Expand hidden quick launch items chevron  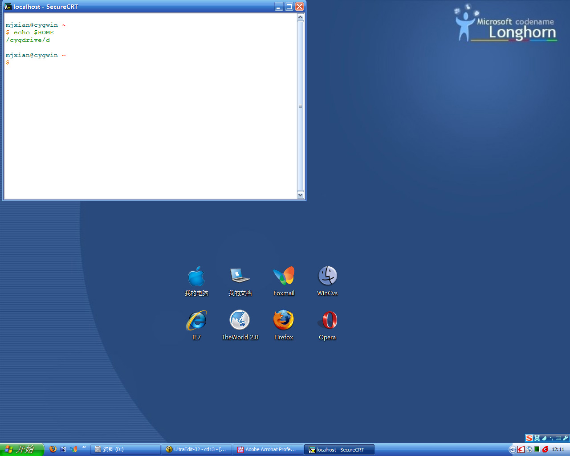(84, 447)
